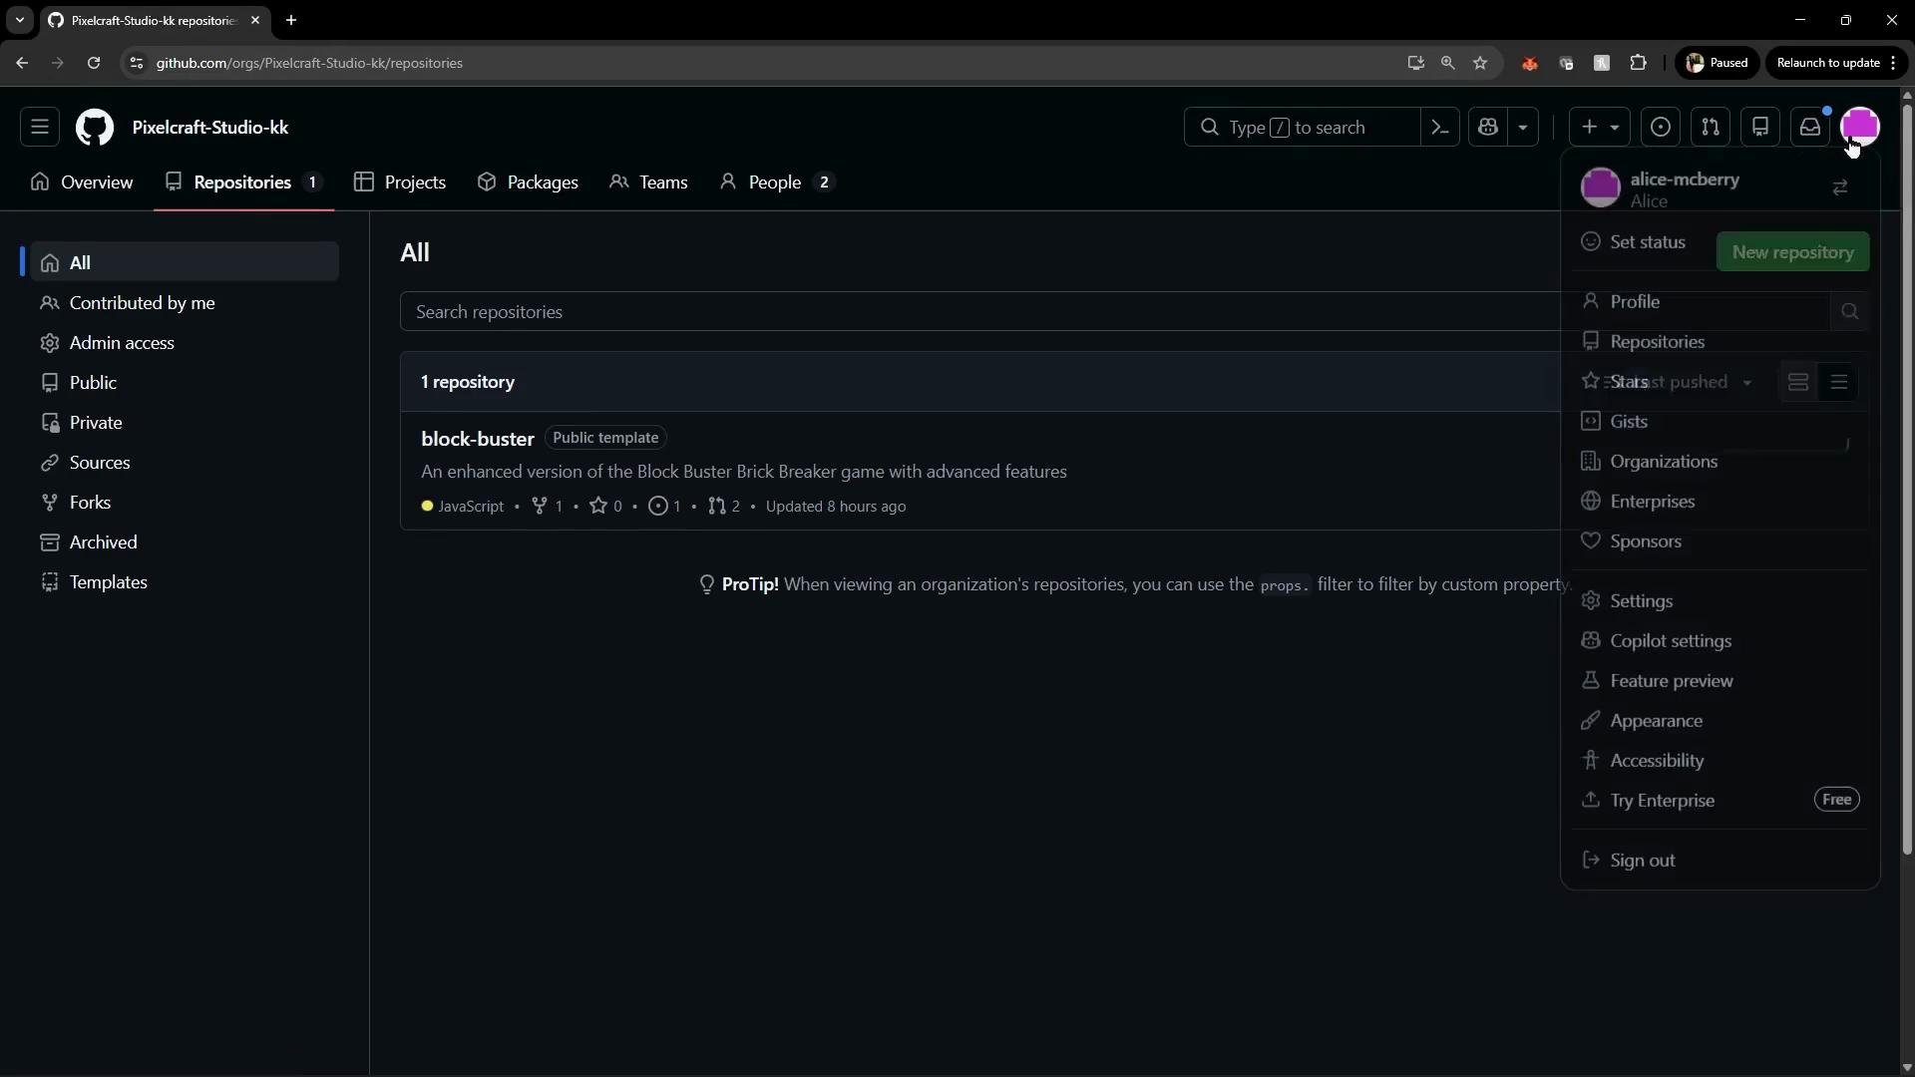Open a new browser tab

[x=291, y=20]
